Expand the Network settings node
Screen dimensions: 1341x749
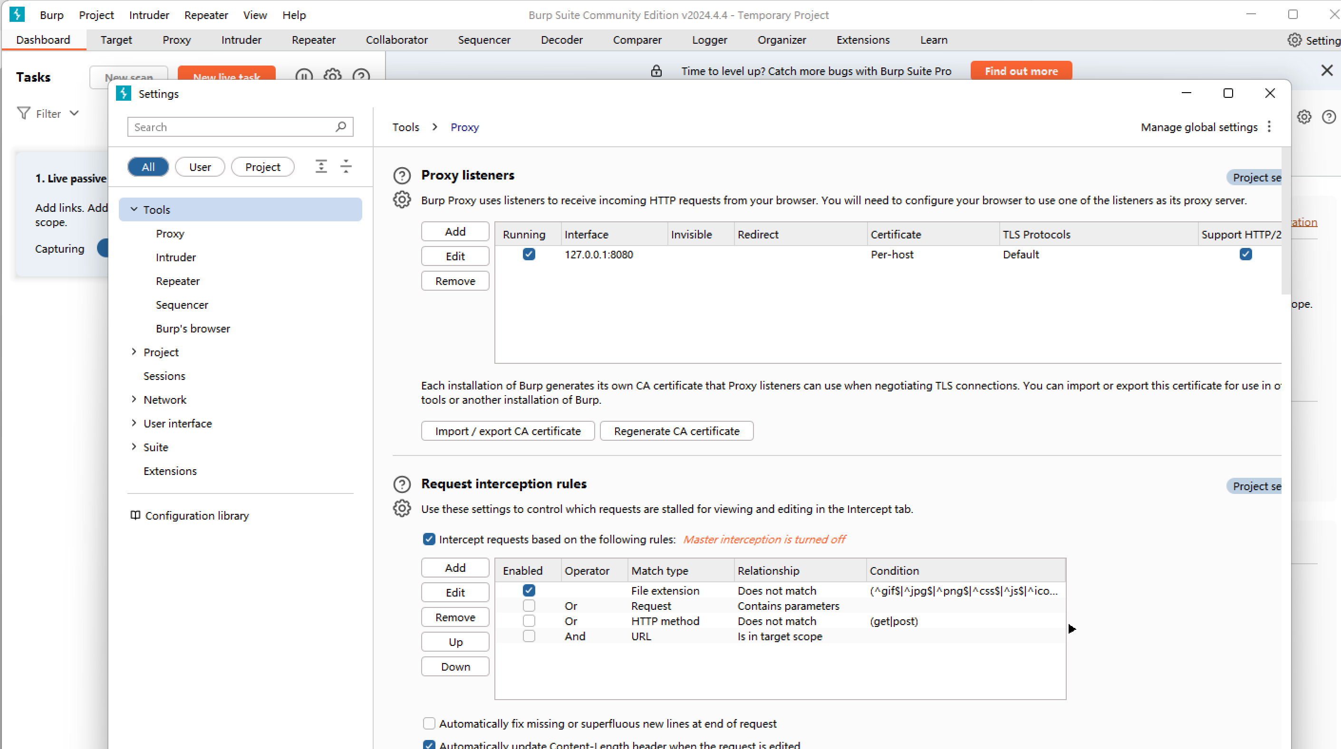[134, 399]
